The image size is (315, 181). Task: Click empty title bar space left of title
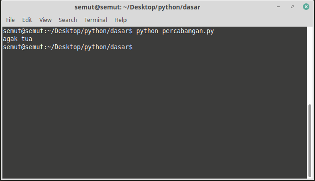click(38, 7)
